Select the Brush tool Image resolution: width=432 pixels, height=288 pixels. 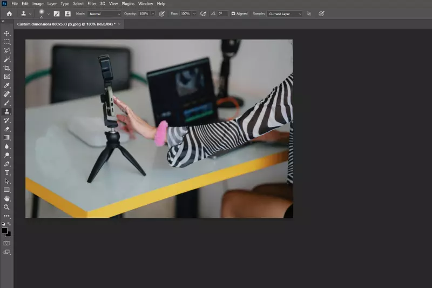(6, 103)
